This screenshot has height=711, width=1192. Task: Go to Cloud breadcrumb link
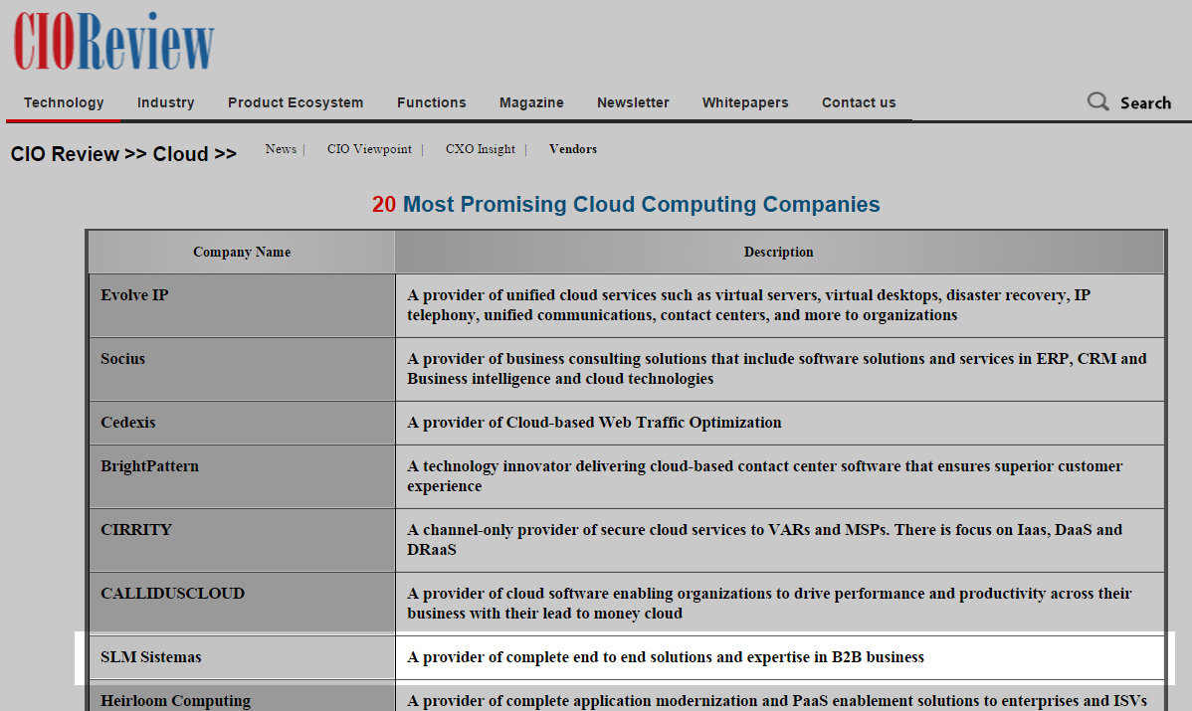(x=180, y=154)
